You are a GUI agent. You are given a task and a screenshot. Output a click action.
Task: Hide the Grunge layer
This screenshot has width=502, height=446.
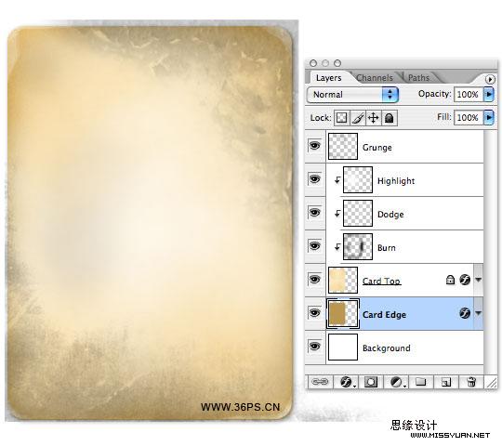(x=315, y=146)
